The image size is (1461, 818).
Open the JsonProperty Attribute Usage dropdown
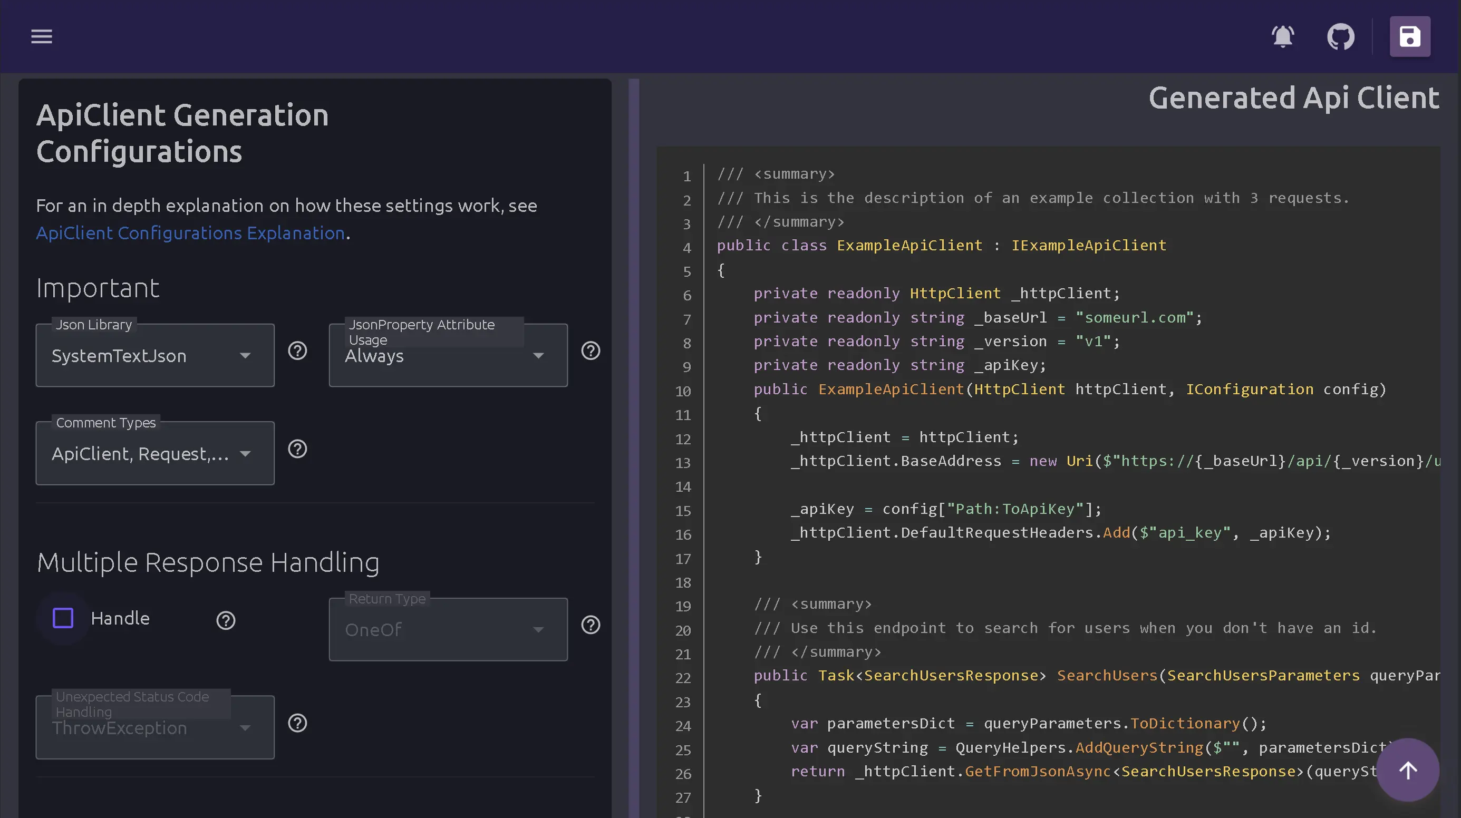[x=538, y=355]
